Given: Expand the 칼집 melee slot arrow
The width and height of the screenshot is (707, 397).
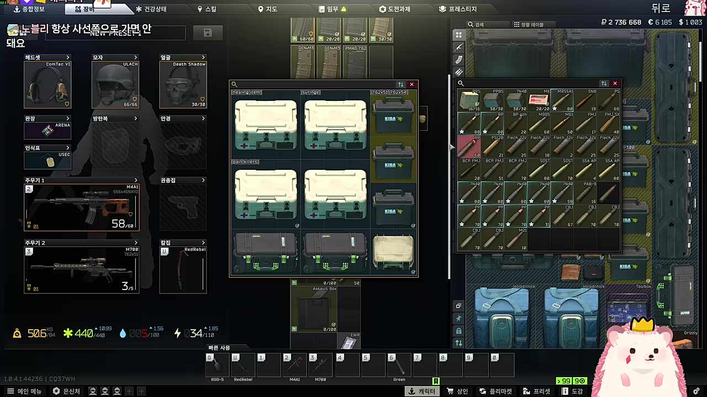Looking at the screenshot, I should click(x=203, y=243).
